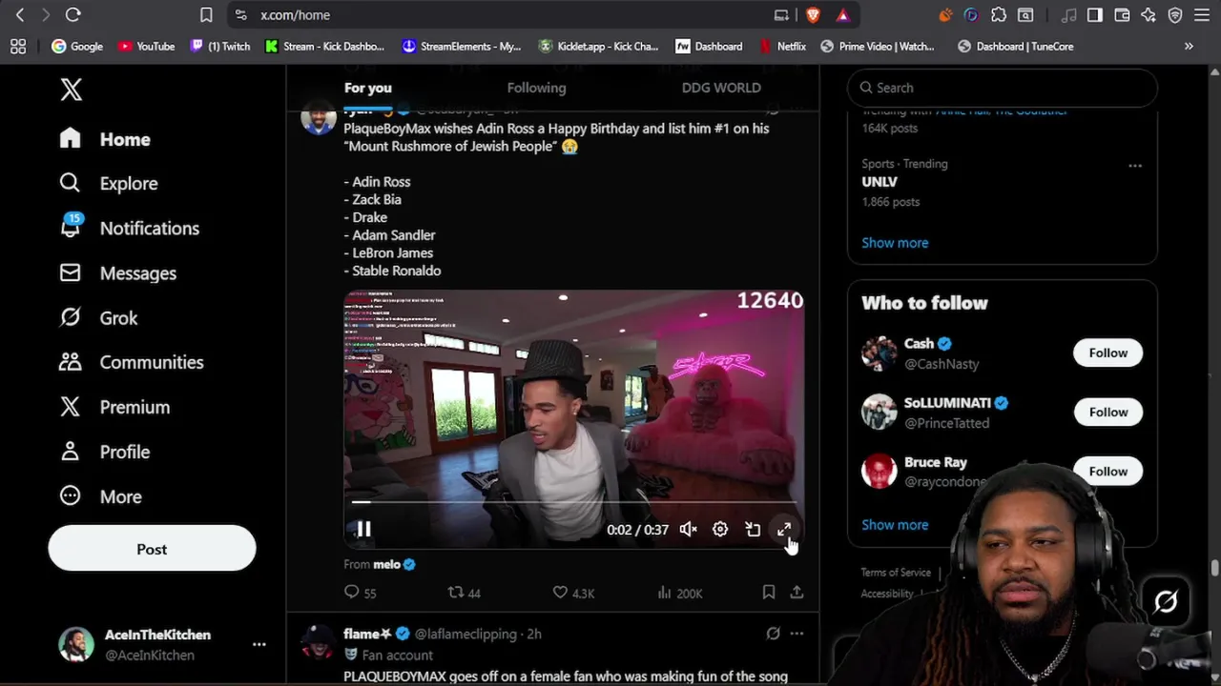
Task: Open flame @laflameclipping profile name
Action: (x=367, y=634)
